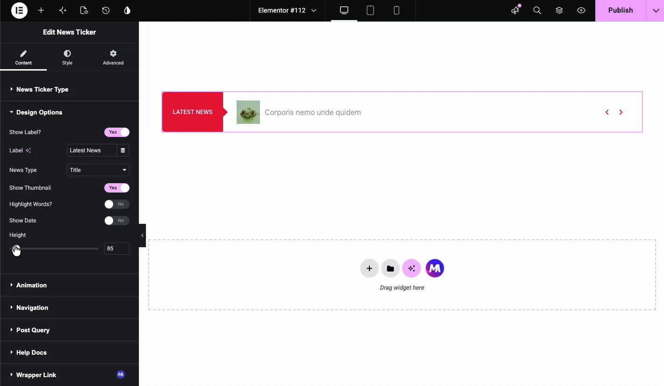This screenshot has height=386, width=664.
Task: Open the theme style droplet icon
Action: (127, 10)
